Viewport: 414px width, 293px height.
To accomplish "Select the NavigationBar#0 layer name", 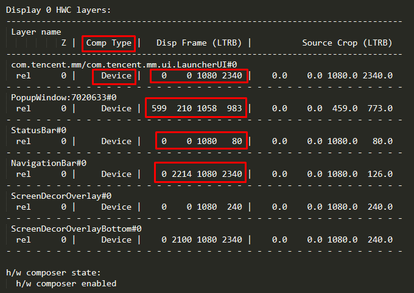I will tap(49, 164).
